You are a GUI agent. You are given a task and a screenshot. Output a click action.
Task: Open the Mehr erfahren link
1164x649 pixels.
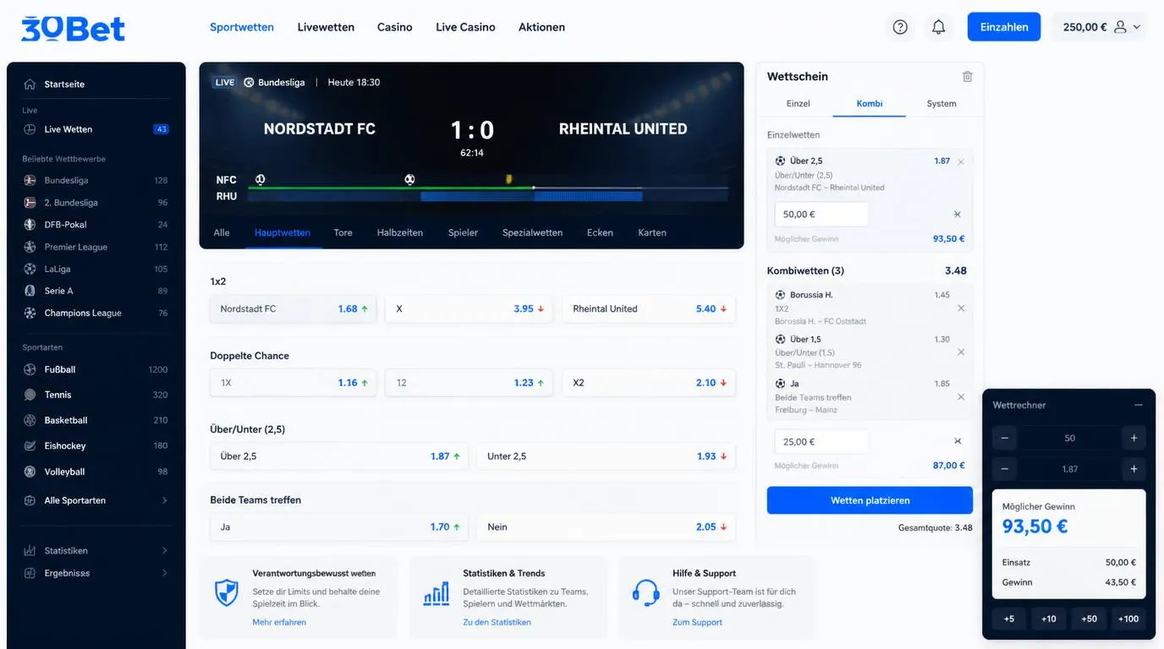tap(279, 623)
